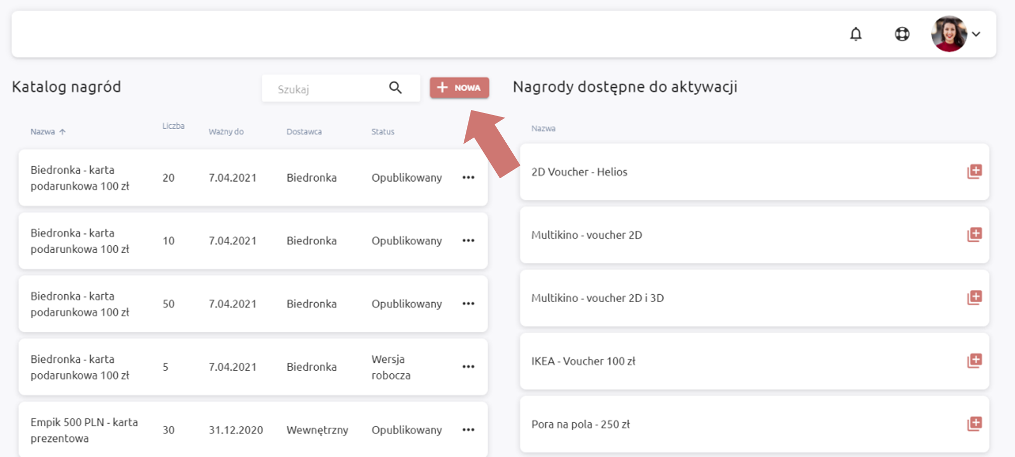The width and height of the screenshot is (1015, 457).
Task: Add the Pora na pola - 250 zł reward
Action: [974, 424]
